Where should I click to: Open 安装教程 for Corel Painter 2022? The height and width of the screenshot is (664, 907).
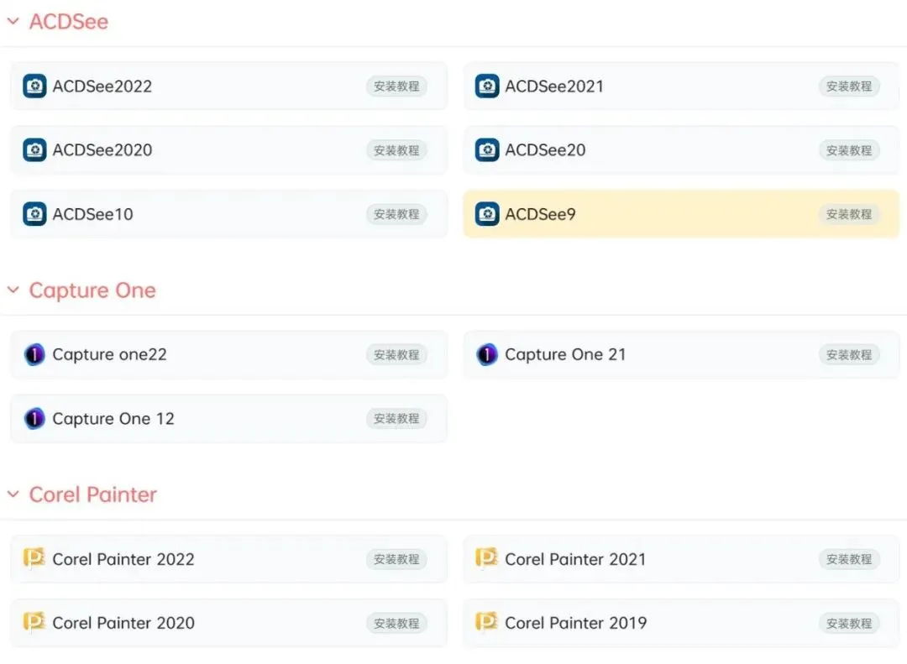[396, 559]
